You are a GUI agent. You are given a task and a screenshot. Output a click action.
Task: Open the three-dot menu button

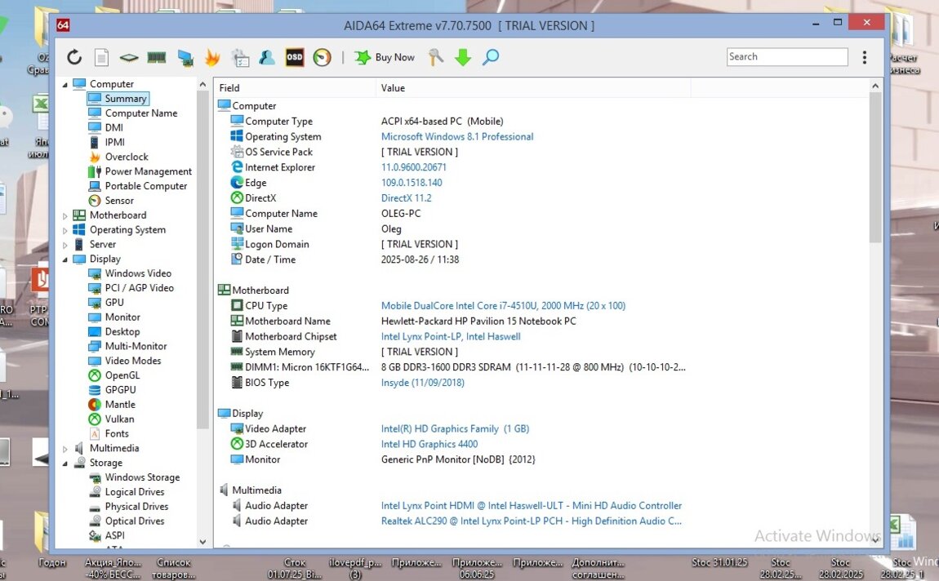[x=865, y=57]
